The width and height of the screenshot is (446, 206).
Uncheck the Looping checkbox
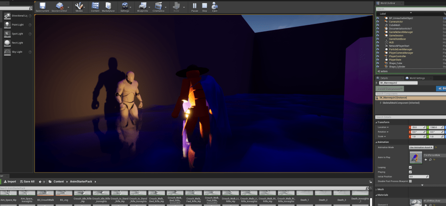pos(410,167)
